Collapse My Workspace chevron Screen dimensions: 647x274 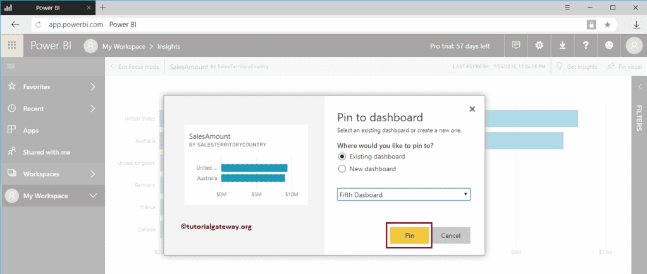pos(93,196)
